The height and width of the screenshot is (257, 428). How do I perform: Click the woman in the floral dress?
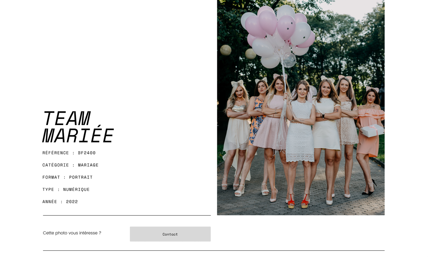(257, 118)
